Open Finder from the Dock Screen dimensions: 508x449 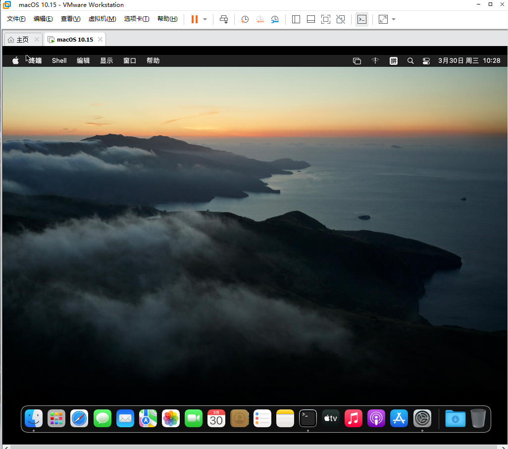click(x=34, y=418)
